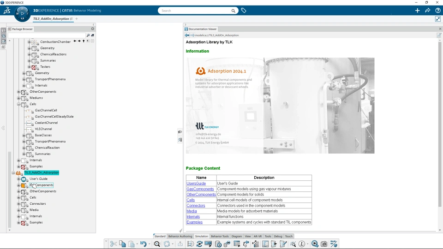Click the Cut scissors icon in bottom toolbar

(x=114, y=244)
